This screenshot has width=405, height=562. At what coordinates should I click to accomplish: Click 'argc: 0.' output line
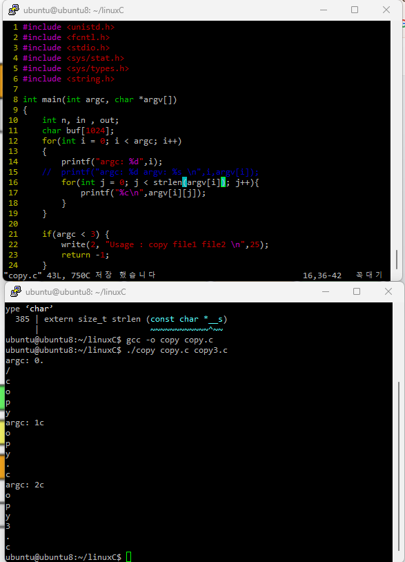click(24, 360)
